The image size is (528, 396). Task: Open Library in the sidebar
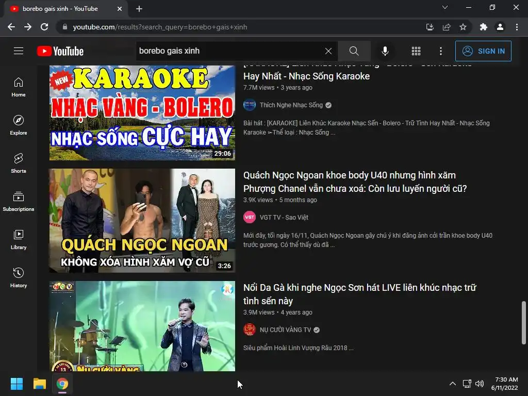pos(19,239)
